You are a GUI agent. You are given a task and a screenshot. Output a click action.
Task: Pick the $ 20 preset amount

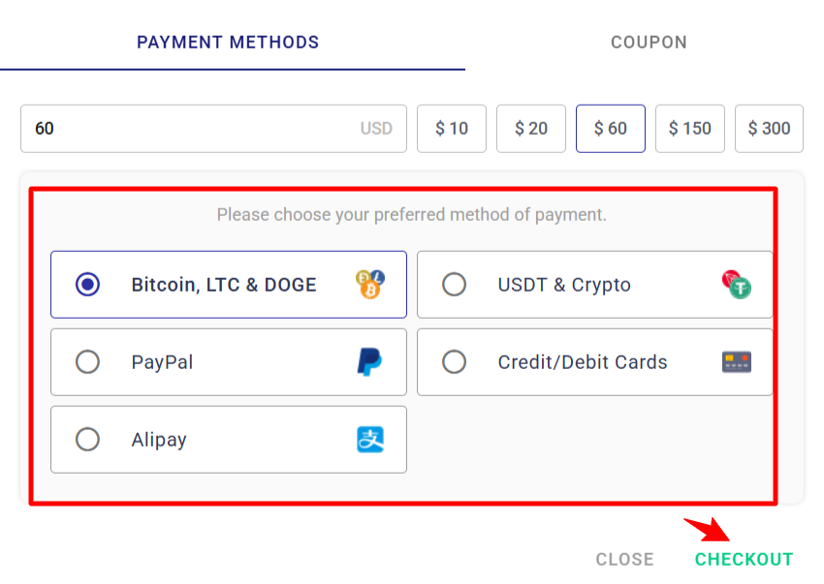(531, 129)
